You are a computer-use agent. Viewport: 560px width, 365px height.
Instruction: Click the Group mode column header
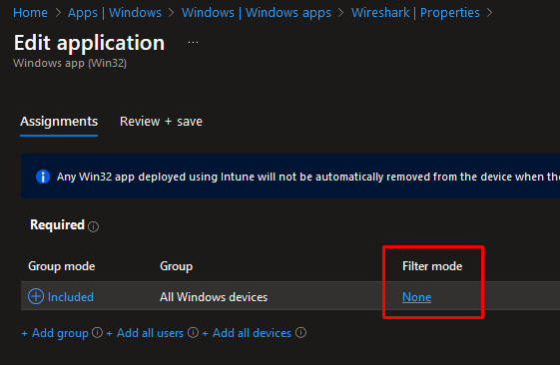tap(62, 266)
